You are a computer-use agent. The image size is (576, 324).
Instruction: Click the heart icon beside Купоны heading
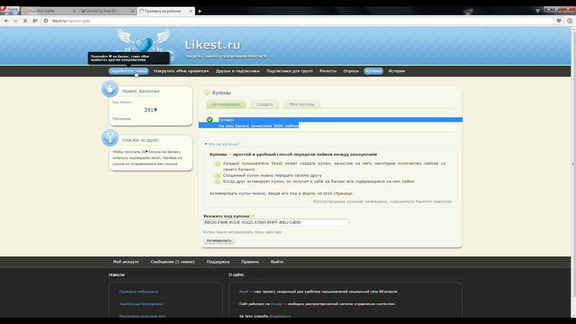tap(207, 93)
